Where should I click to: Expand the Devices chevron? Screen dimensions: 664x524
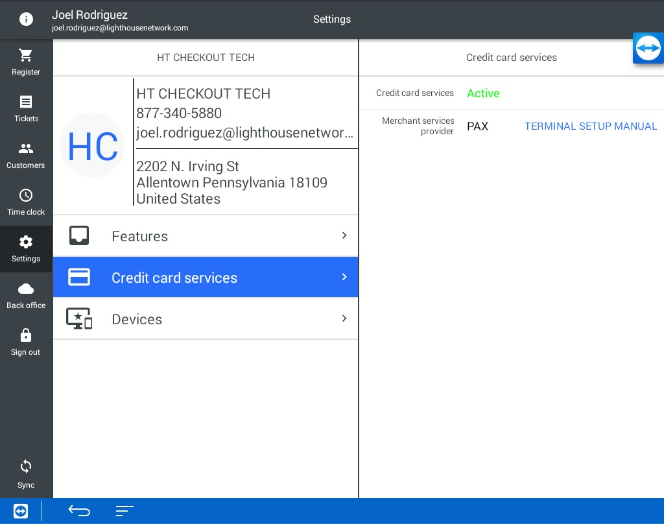(x=344, y=318)
